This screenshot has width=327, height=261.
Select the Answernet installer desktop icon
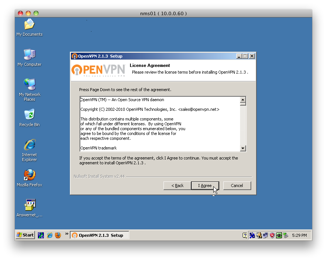pyautogui.click(x=29, y=208)
